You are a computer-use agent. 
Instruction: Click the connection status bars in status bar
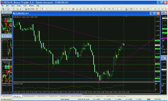148,99
